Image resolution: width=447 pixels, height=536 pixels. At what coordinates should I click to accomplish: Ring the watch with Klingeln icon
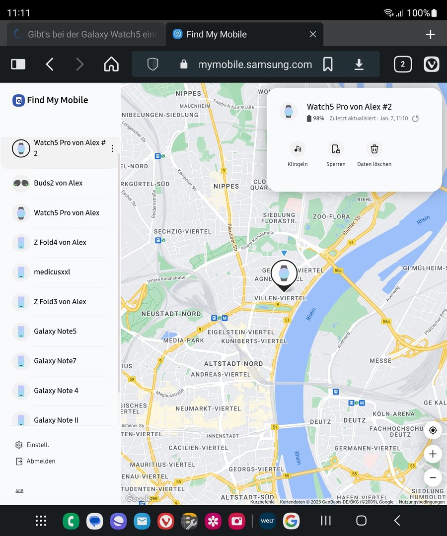coord(297,149)
